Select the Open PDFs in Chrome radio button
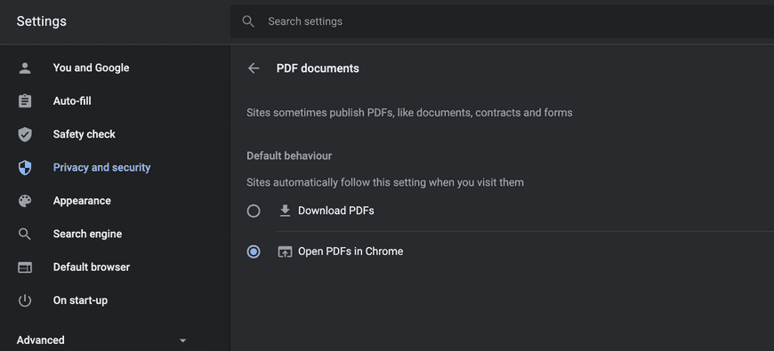The width and height of the screenshot is (774, 351). point(254,251)
